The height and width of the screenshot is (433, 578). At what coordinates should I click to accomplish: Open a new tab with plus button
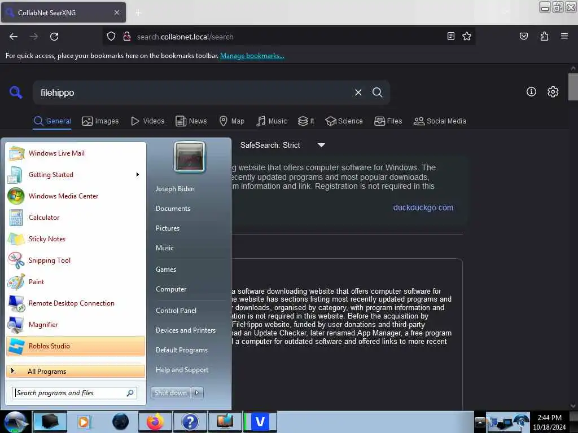[x=138, y=12]
